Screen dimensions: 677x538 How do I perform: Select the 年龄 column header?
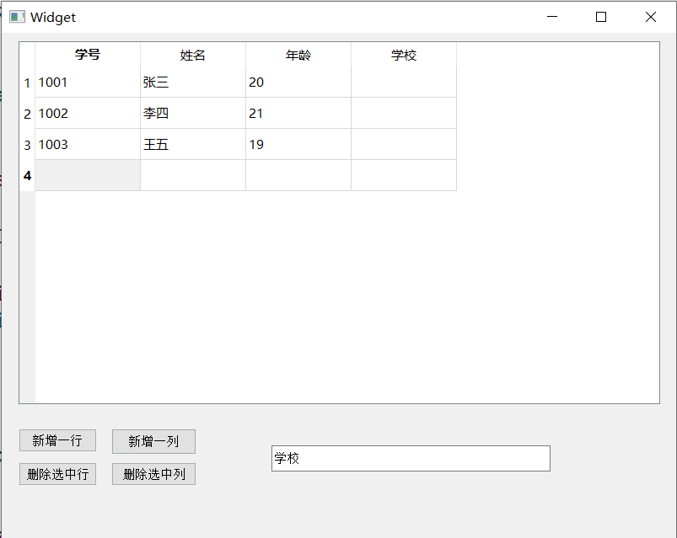[298, 55]
